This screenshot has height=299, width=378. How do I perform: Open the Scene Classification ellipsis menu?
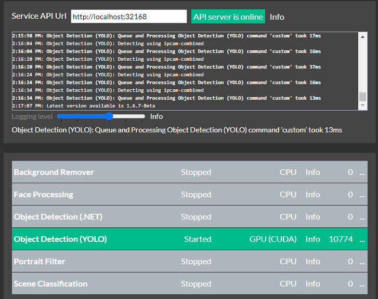click(362, 284)
